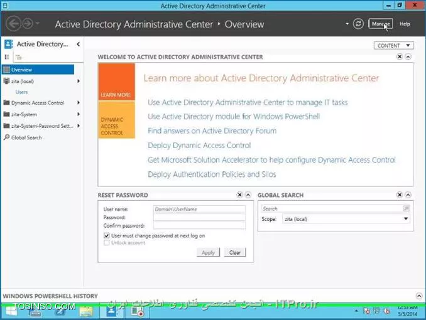This screenshot has width=426, height=320.
Task: Click the Password field
Action: [x=199, y=217]
